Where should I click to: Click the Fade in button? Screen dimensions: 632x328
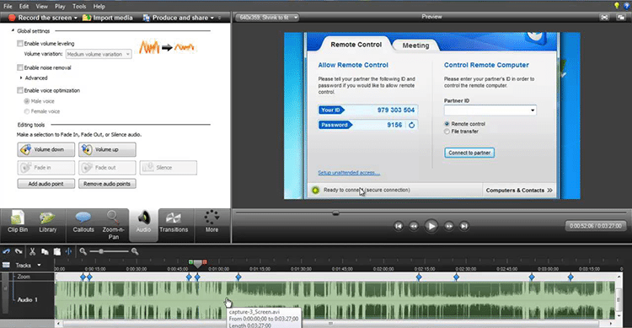point(46,168)
